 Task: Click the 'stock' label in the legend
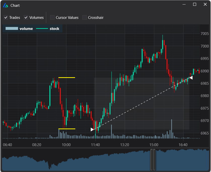(x=54, y=28)
